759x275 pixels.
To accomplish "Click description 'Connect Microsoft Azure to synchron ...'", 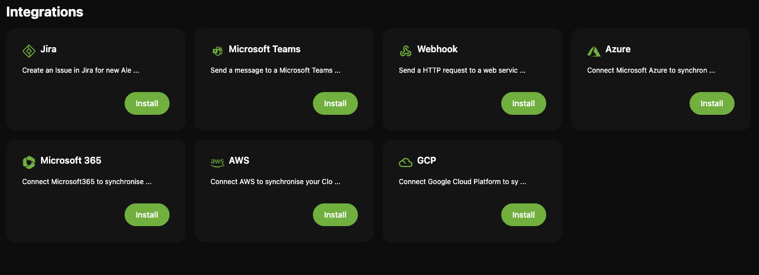I will pos(651,71).
